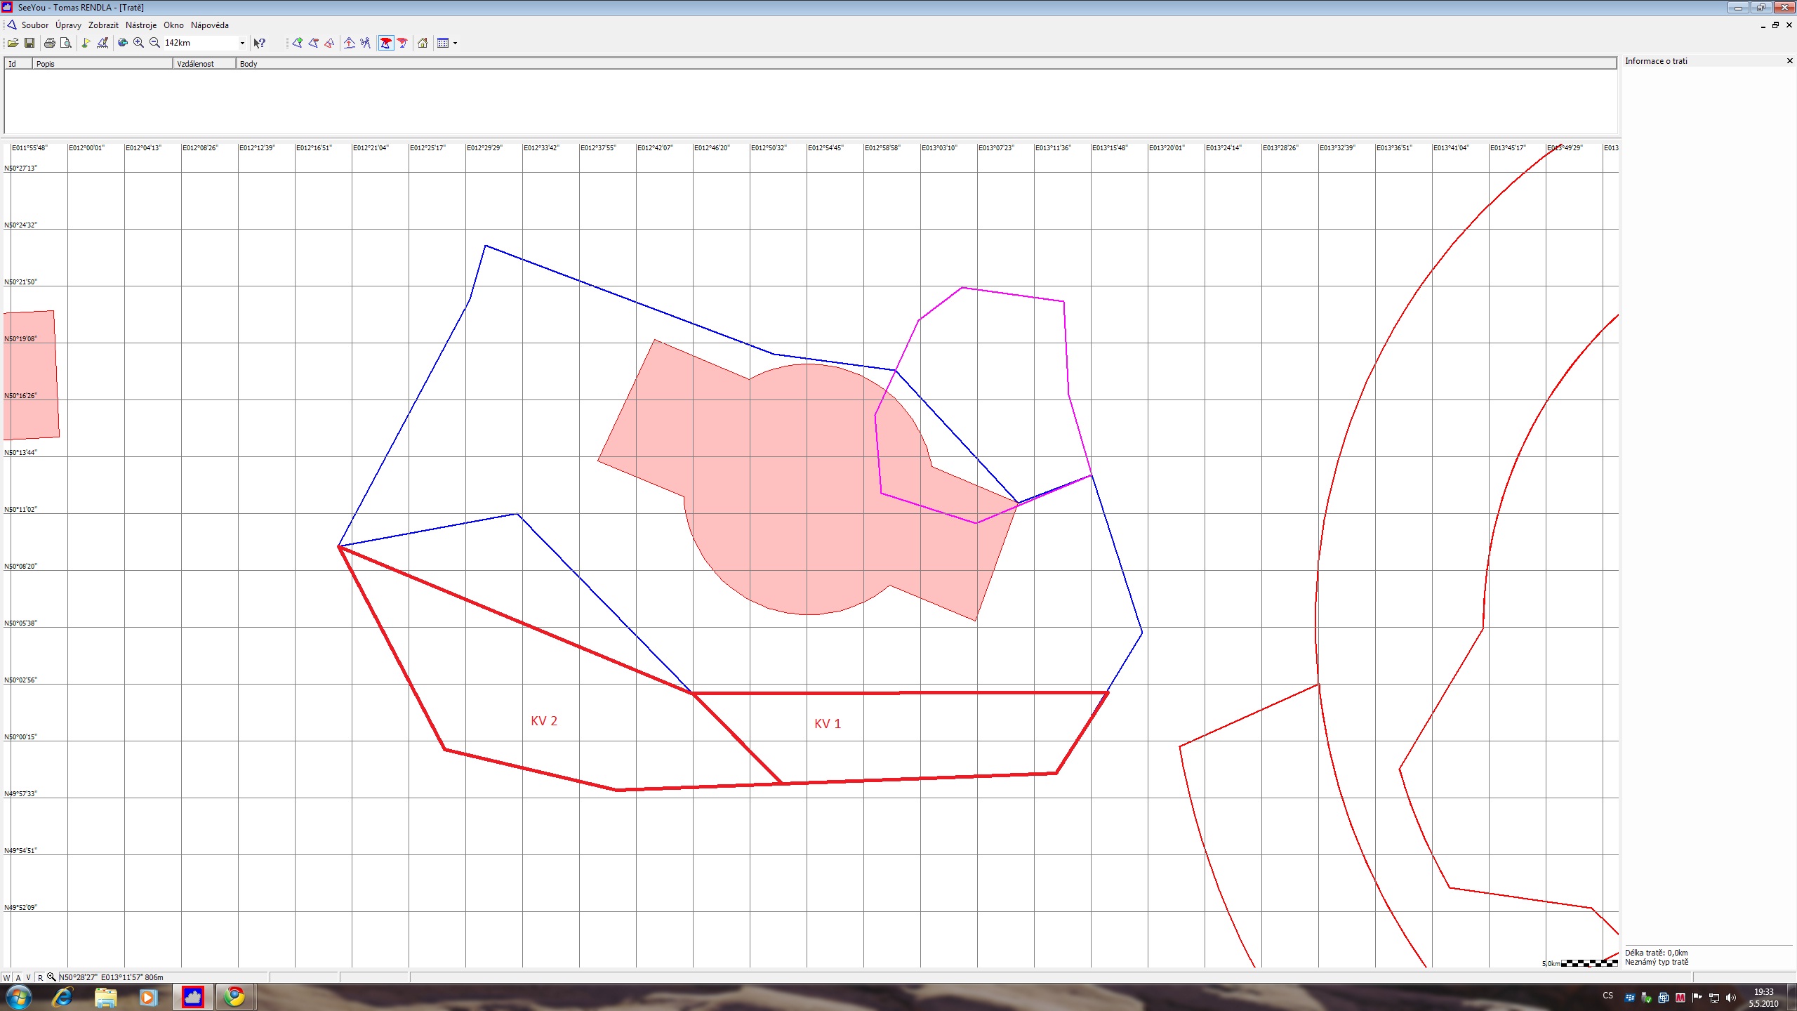Click the 5,0km map scale bar
The height and width of the screenshot is (1011, 1797).
coord(1580,963)
